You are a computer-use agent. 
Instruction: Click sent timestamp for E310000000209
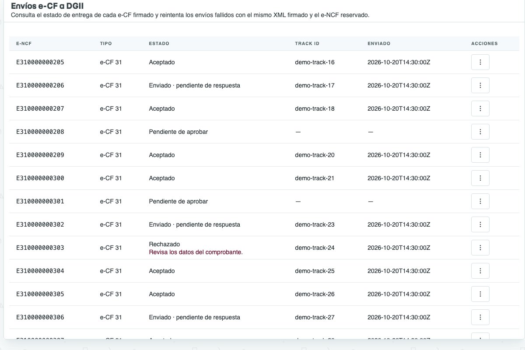click(x=399, y=155)
